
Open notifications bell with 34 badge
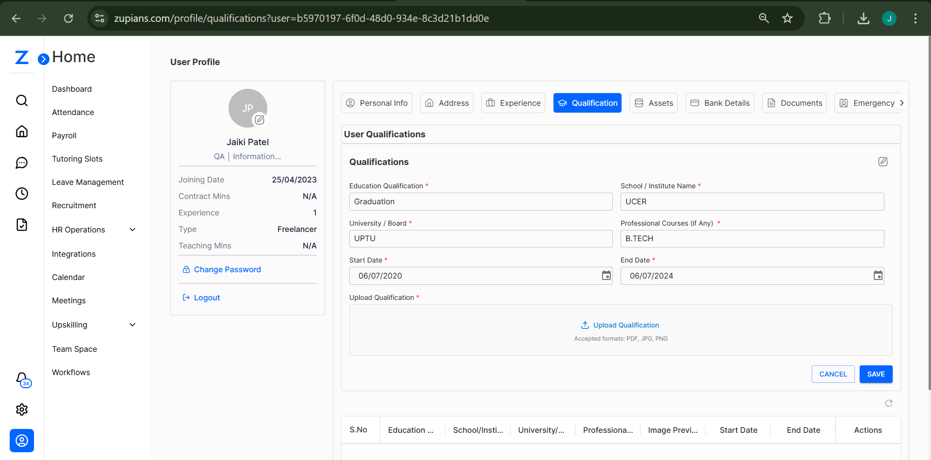point(22,379)
